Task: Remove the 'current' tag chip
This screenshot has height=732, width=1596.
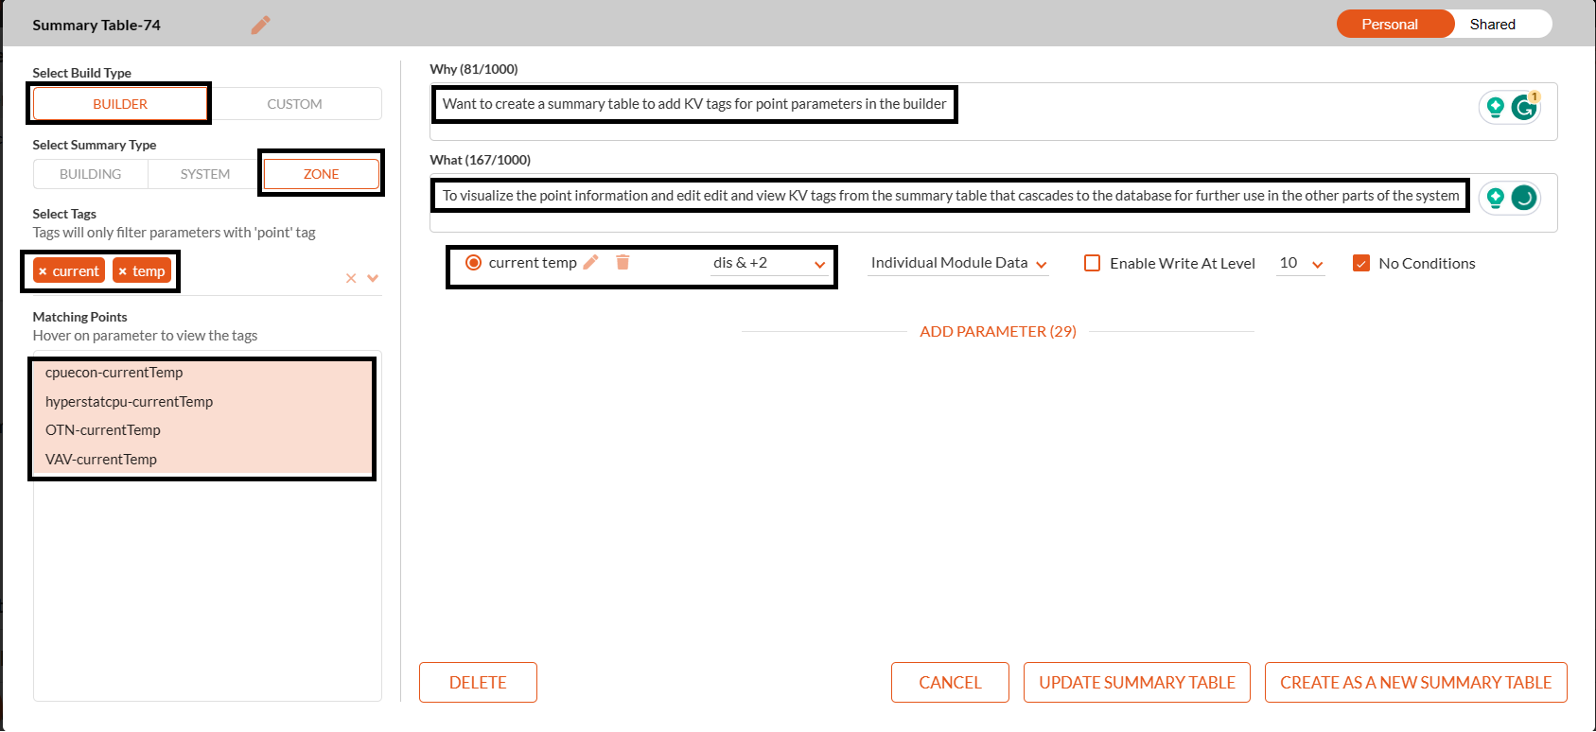Action: pyautogui.click(x=43, y=271)
